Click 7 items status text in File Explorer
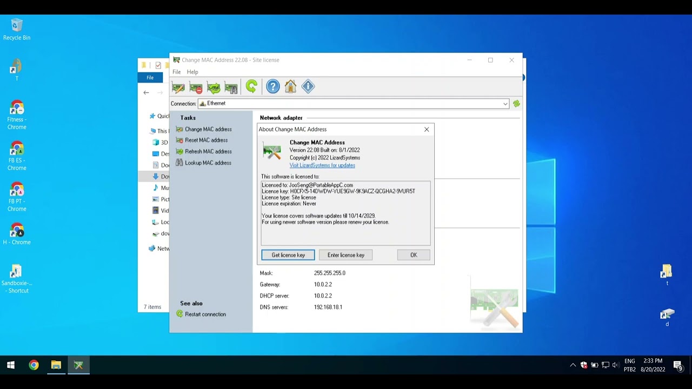The image size is (692, 389). coord(152,307)
